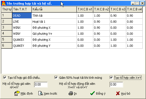Click the T.H.C.B n3 column header

(x=118, y=9)
